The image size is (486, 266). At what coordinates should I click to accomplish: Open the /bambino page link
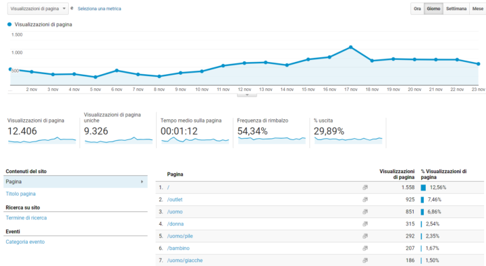178,248
